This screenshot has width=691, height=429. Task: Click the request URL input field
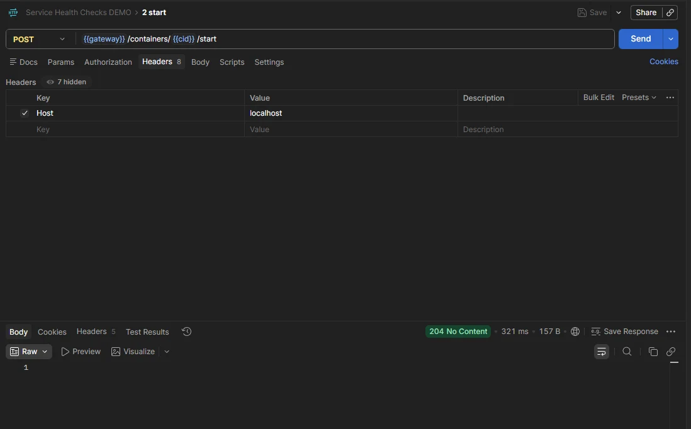[x=345, y=39]
